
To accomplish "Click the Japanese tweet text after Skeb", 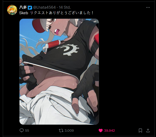I will coord(62,13).
